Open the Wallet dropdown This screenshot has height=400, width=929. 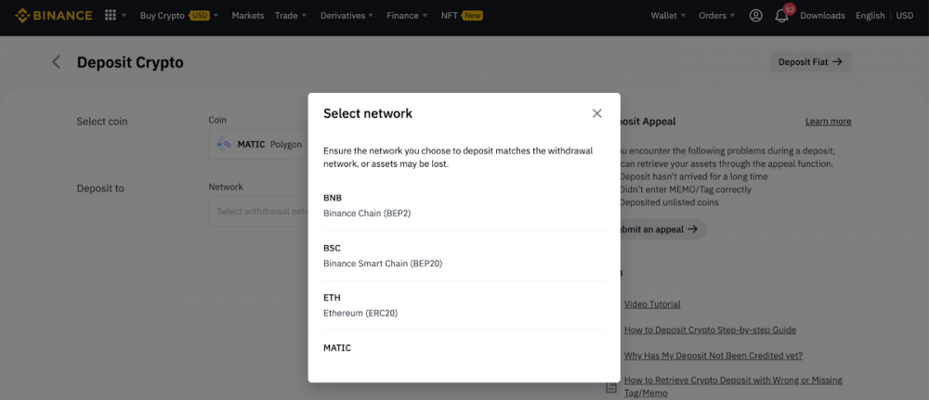668,16
